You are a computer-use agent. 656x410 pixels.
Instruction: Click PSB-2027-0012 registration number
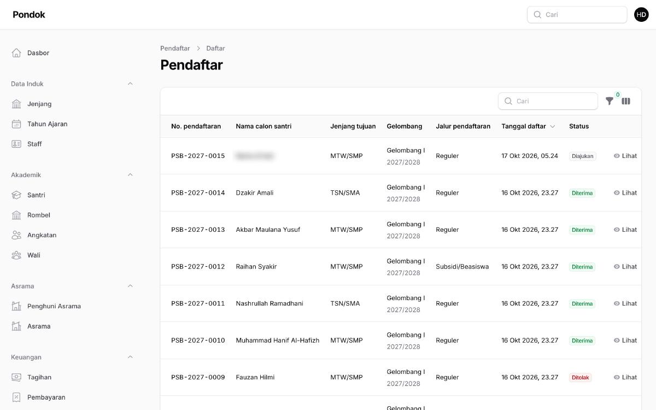(198, 267)
